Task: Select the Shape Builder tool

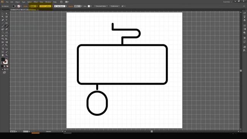Action: (3, 39)
